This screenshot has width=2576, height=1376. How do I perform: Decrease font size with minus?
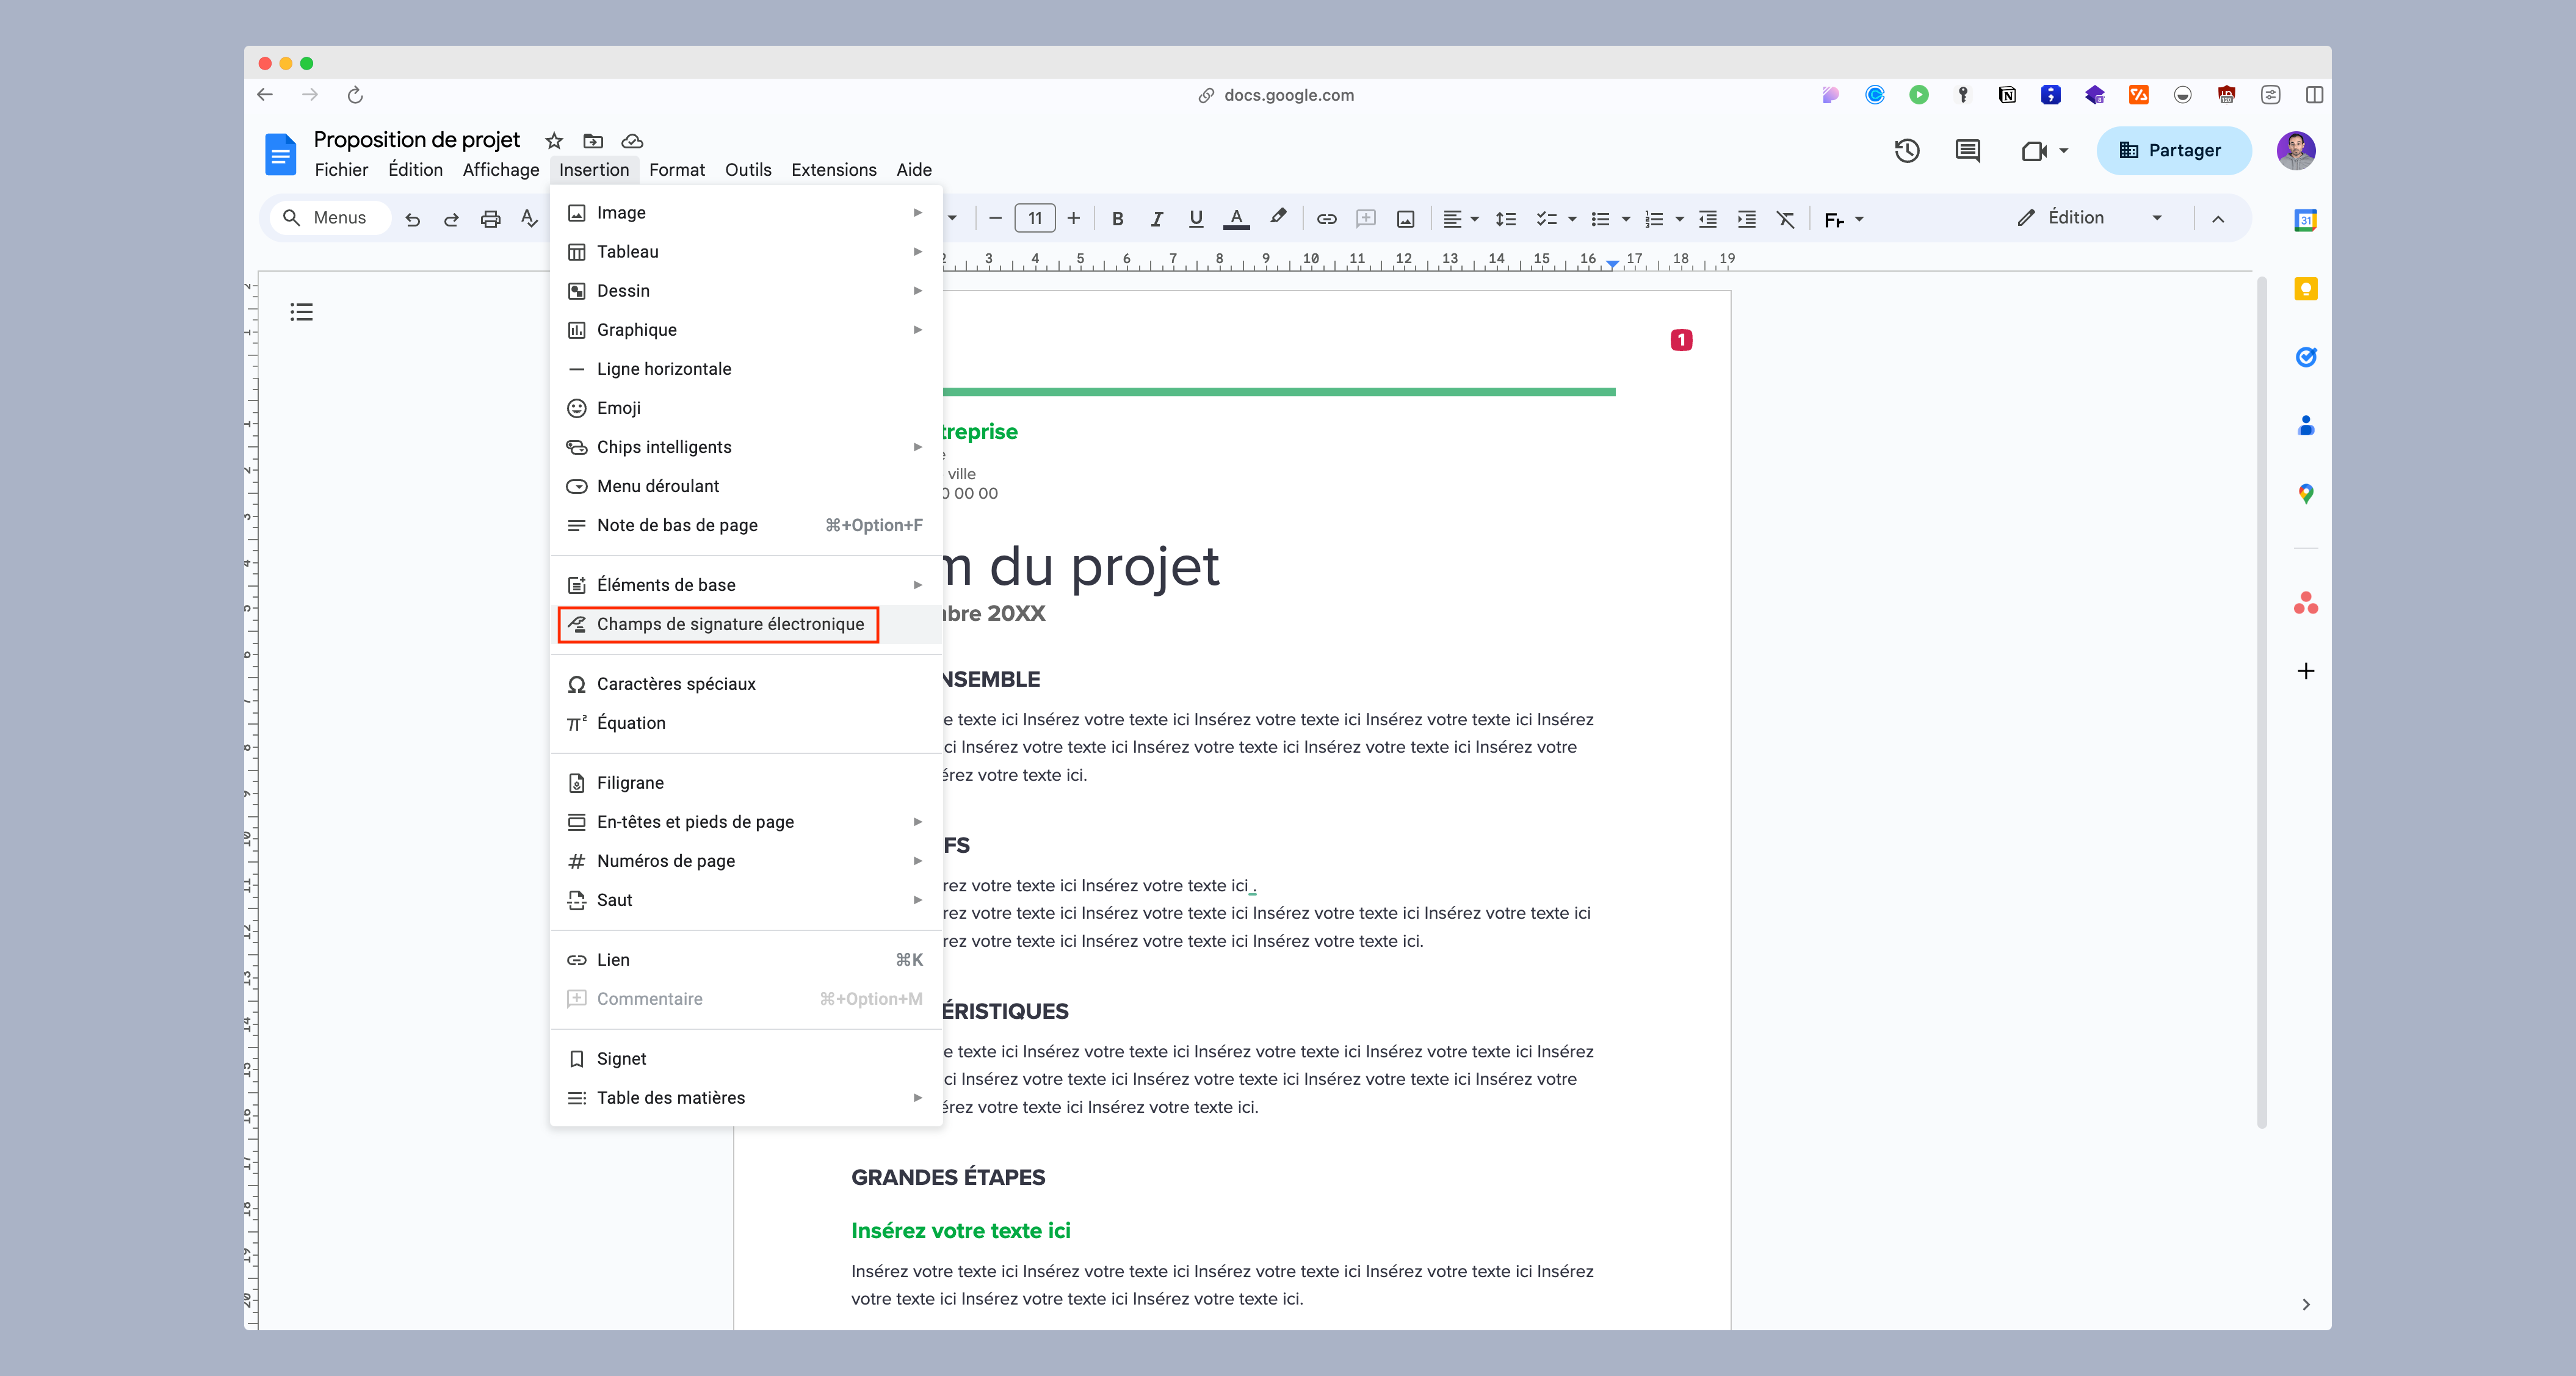[995, 219]
